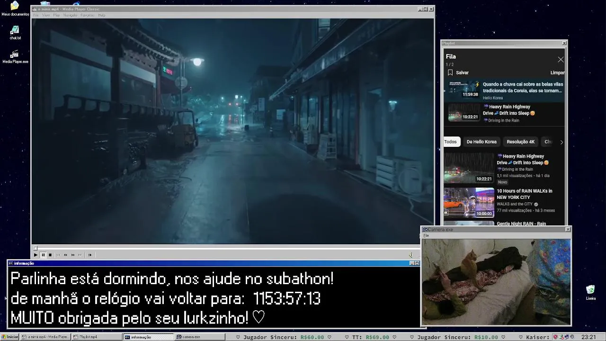Close the Fila queue panel with X
Viewport: 606px width, 341px height.
[x=561, y=60]
